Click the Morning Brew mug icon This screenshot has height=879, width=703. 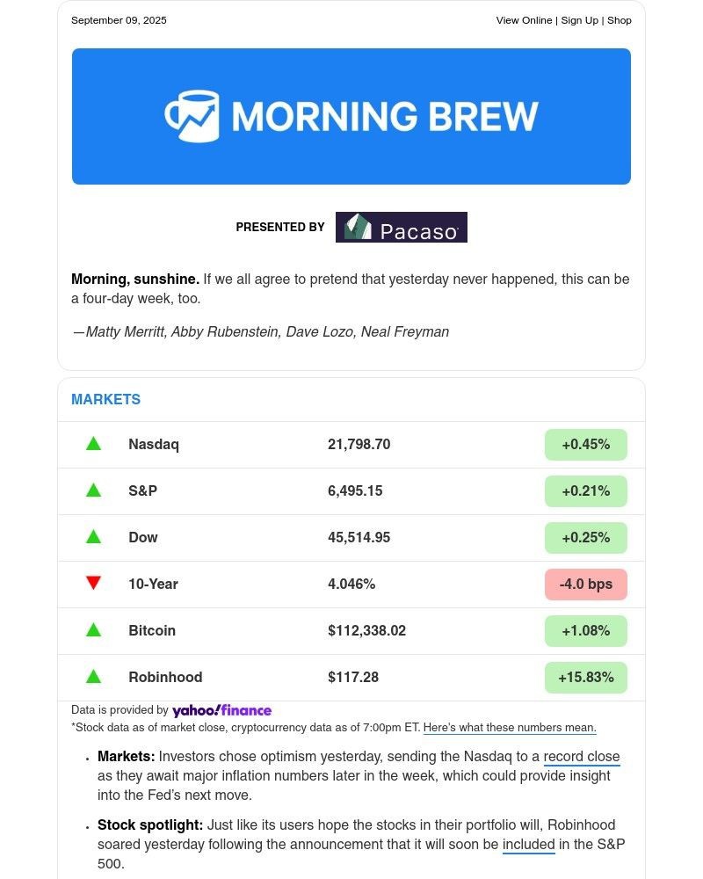coord(192,116)
